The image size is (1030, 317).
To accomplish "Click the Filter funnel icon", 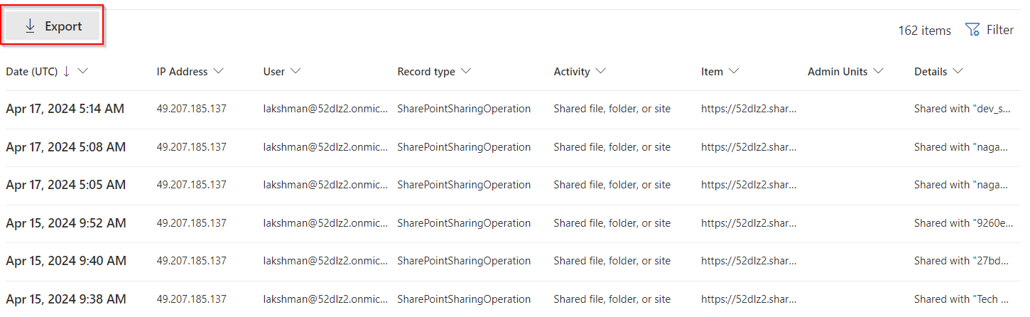I will pos(972,30).
